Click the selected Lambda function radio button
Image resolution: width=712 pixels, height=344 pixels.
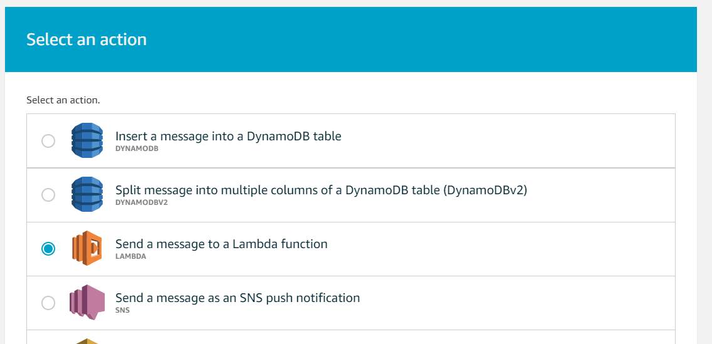48,249
